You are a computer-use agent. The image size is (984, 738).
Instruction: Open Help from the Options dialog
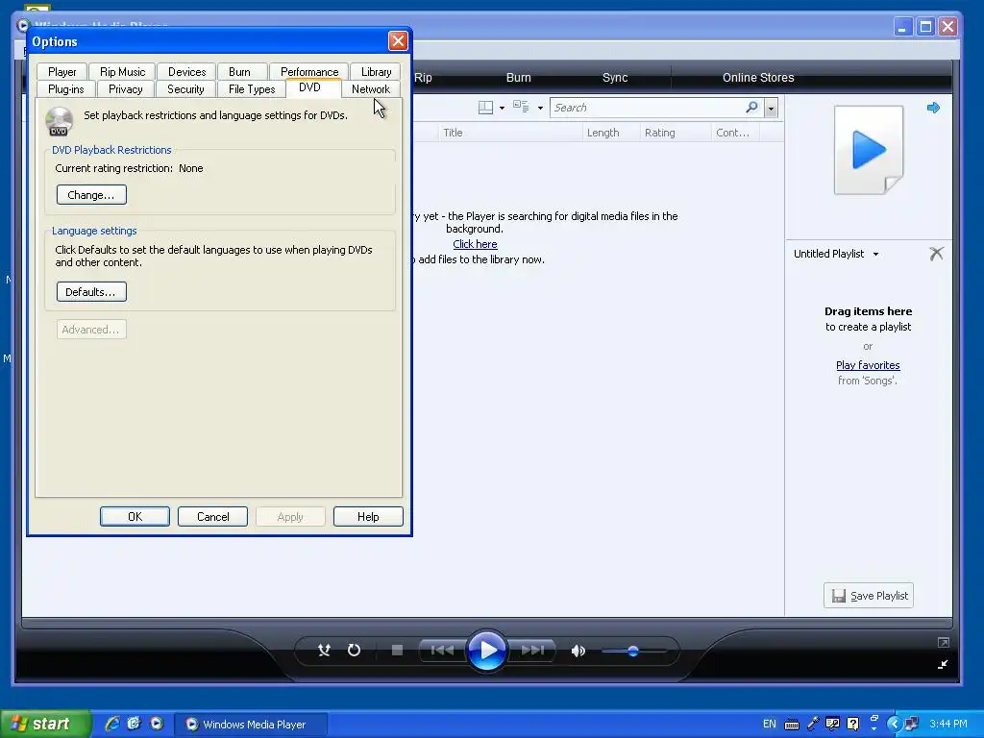click(368, 516)
